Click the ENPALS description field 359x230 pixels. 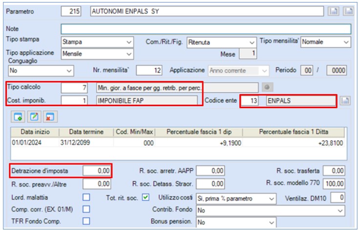(x=301, y=100)
